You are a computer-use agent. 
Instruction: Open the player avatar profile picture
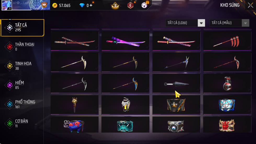[x=7, y=5]
